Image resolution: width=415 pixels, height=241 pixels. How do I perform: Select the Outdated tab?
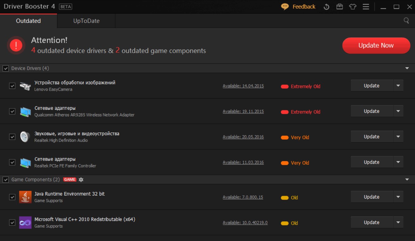28,21
